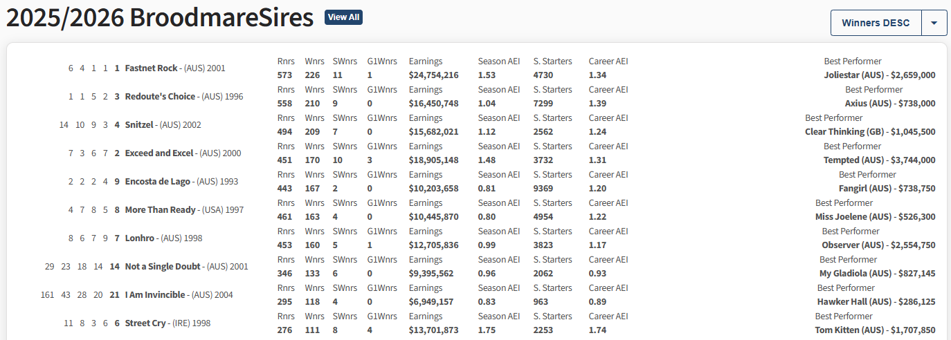Open best performer Joliestar (AUS)
This screenshot has width=951, height=340.
[x=851, y=75]
